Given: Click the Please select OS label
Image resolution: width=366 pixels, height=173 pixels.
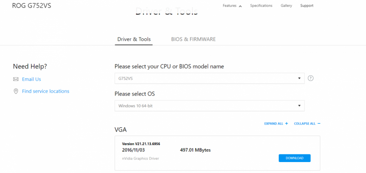Looking at the screenshot, I should point(135,94).
